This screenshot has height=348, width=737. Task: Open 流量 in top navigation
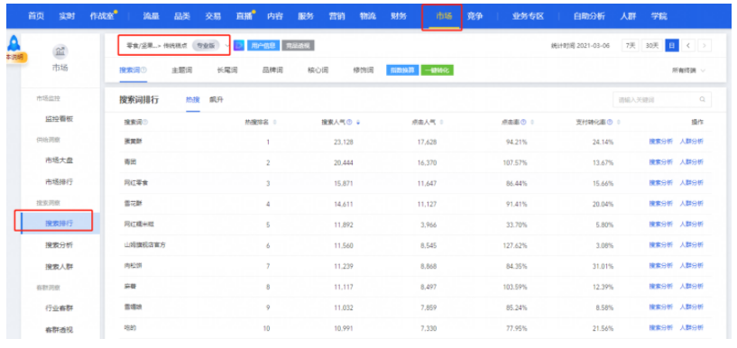pos(151,16)
